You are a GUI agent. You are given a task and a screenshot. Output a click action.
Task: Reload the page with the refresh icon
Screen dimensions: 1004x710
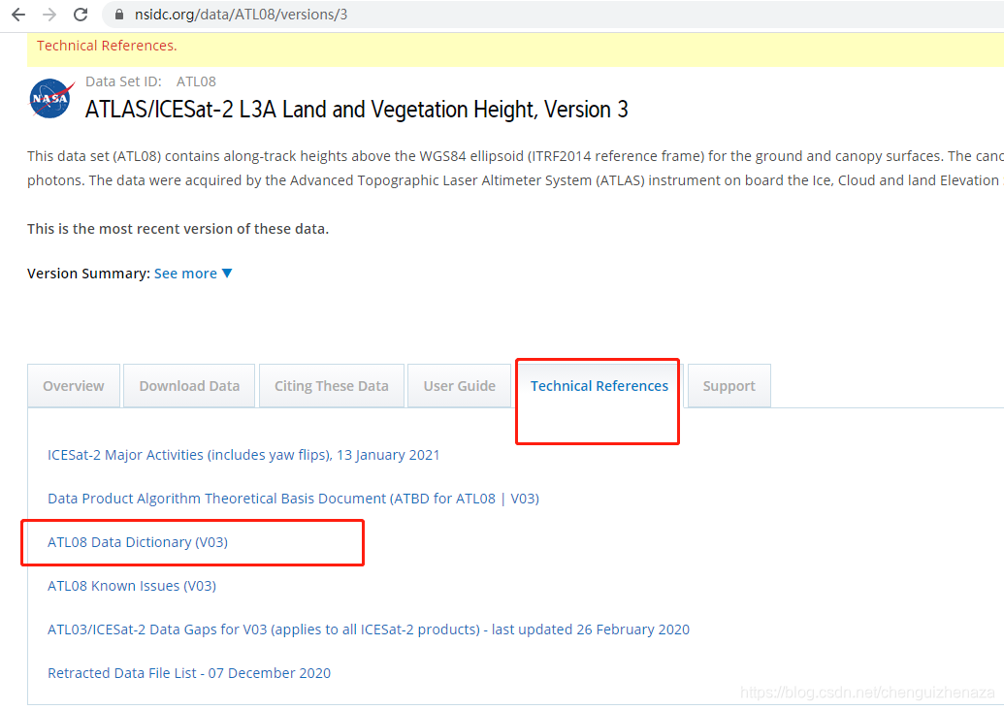point(81,15)
